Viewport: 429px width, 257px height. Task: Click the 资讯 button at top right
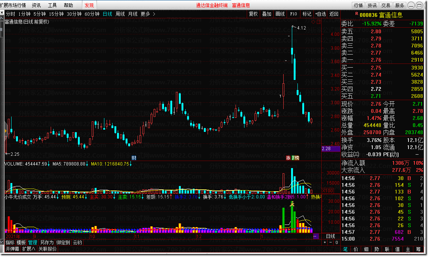(x=372, y=5)
